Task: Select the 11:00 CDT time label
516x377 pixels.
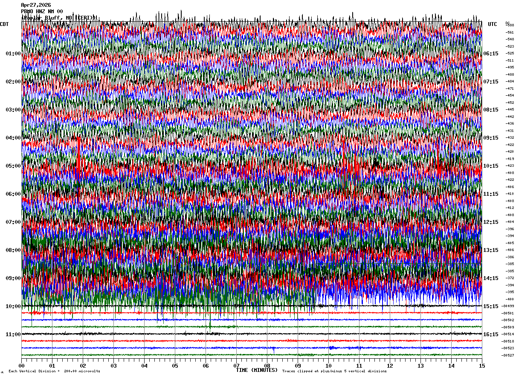Action: point(13,334)
